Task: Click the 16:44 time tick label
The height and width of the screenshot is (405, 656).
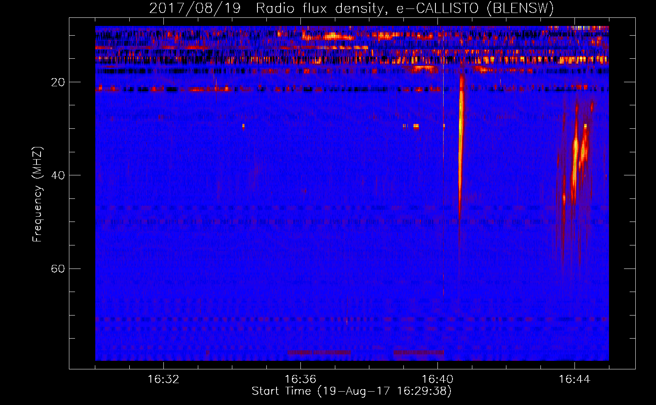Action: [x=575, y=379]
